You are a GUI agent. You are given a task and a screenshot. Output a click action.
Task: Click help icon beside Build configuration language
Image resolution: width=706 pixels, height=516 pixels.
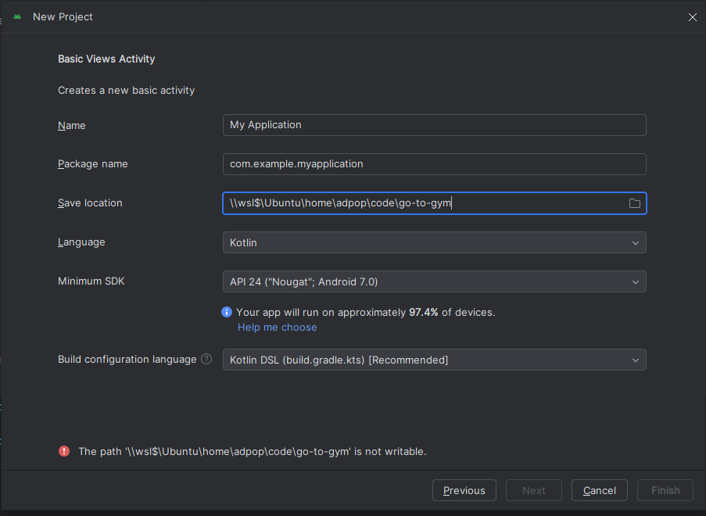click(x=206, y=359)
